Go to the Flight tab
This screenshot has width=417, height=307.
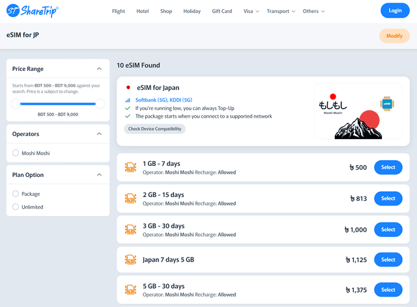(119, 11)
